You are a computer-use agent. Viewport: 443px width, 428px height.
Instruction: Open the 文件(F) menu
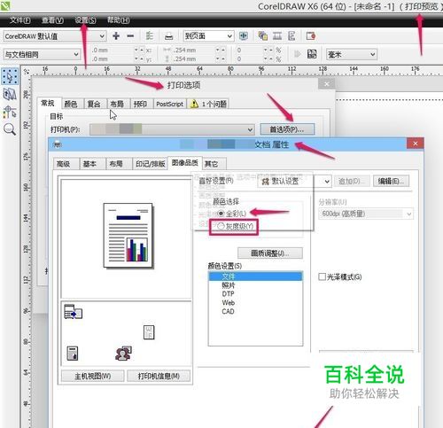20,20
